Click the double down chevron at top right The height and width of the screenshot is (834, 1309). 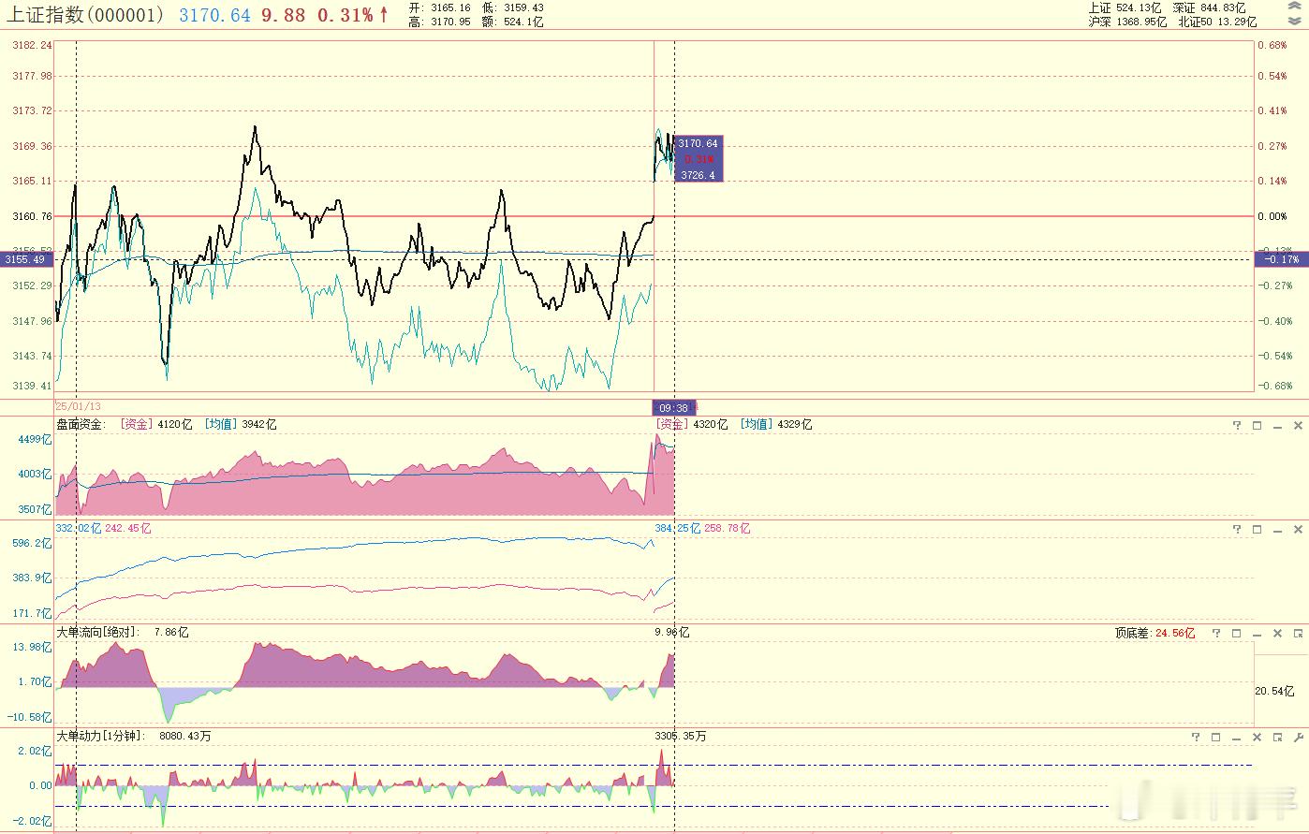(1294, 22)
